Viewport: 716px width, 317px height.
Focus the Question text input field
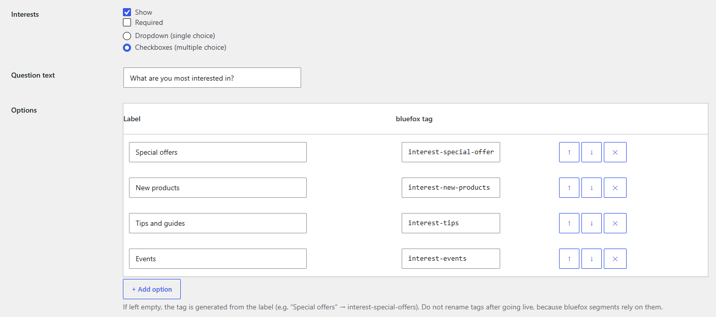point(212,78)
